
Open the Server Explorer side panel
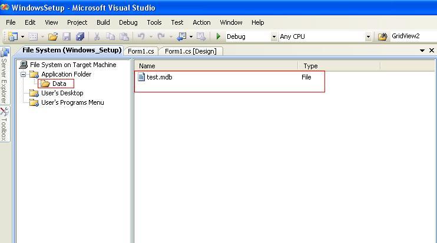(x=5, y=76)
